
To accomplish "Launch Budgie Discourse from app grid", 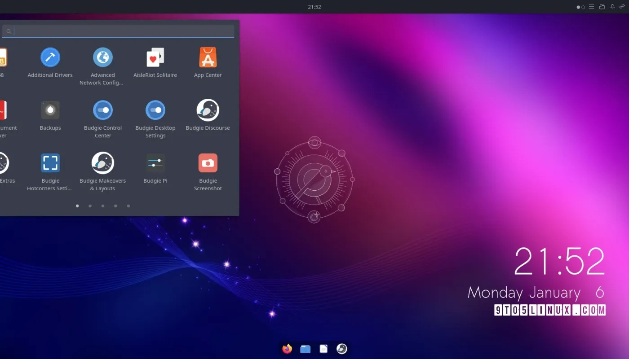I will pyautogui.click(x=208, y=110).
